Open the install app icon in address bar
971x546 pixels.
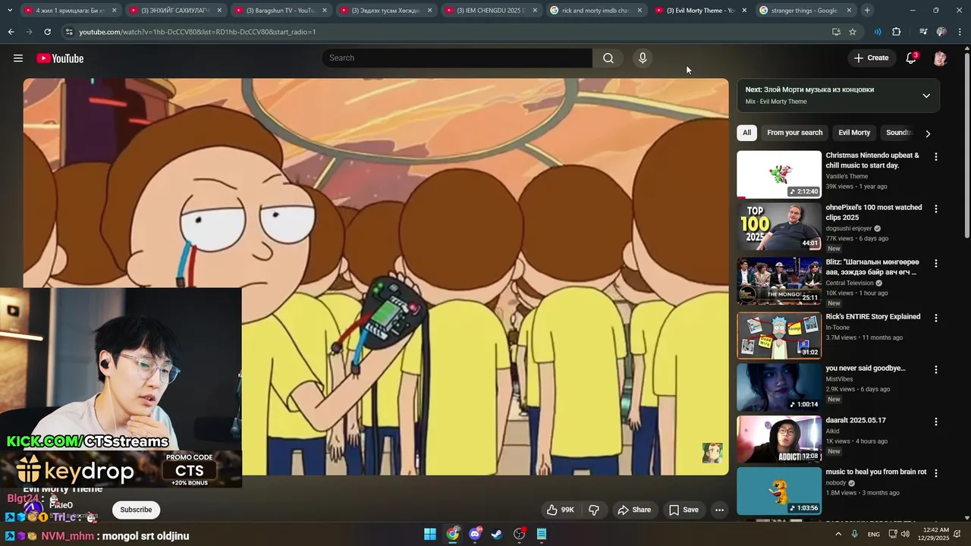tap(836, 32)
